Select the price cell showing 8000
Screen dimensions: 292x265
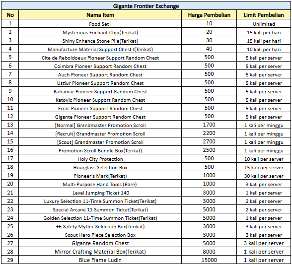point(209,252)
